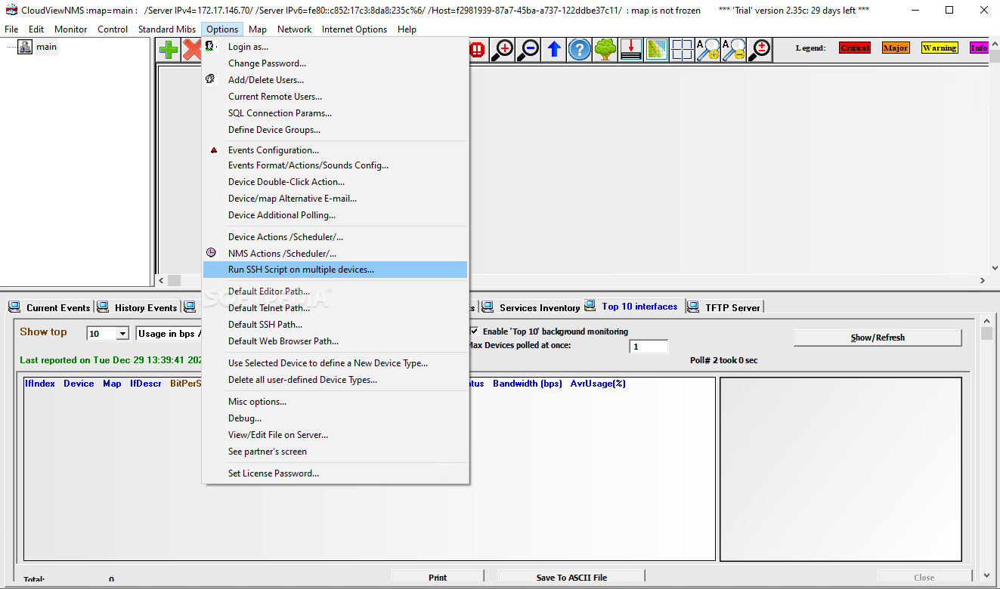Switch to the Services Inventory tab
Image resolution: width=1000 pixels, height=589 pixels.
(x=531, y=307)
